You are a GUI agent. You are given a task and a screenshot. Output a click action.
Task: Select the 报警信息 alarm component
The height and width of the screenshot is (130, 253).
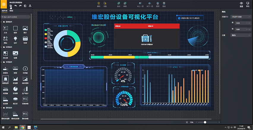tap(5, 79)
